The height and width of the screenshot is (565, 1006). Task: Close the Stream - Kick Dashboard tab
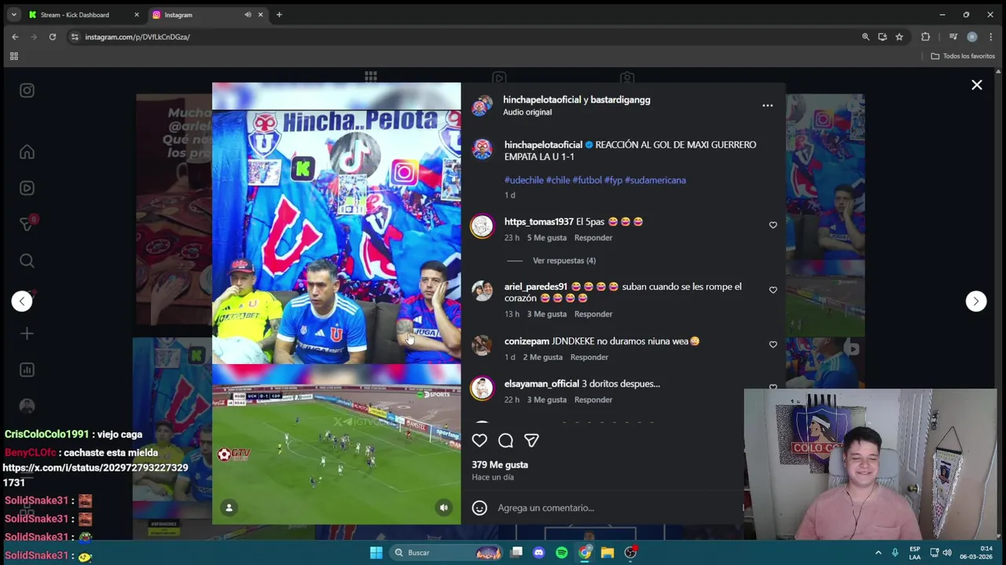136,15
